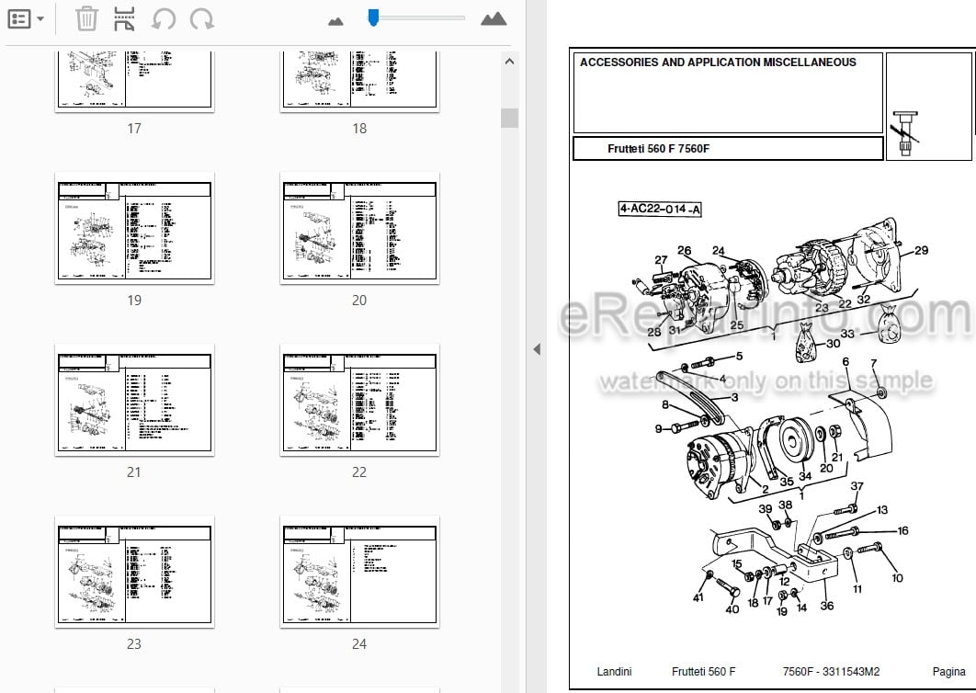Click part number 16 in diagram
This screenshot has height=693, width=976.
(x=902, y=530)
